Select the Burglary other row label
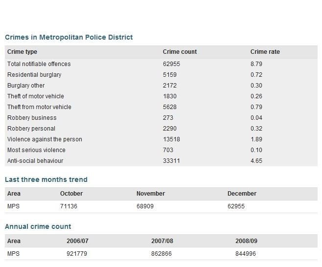 [x=26, y=86]
